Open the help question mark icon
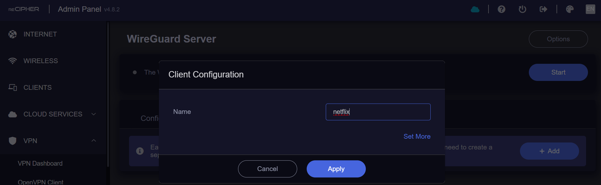This screenshot has width=601, height=185. coord(502,9)
